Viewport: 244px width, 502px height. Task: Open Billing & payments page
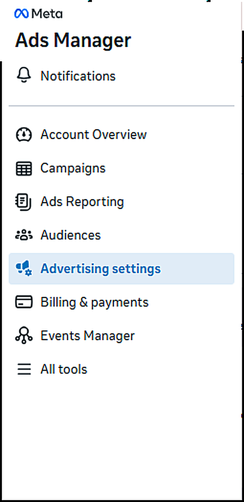click(x=122, y=302)
